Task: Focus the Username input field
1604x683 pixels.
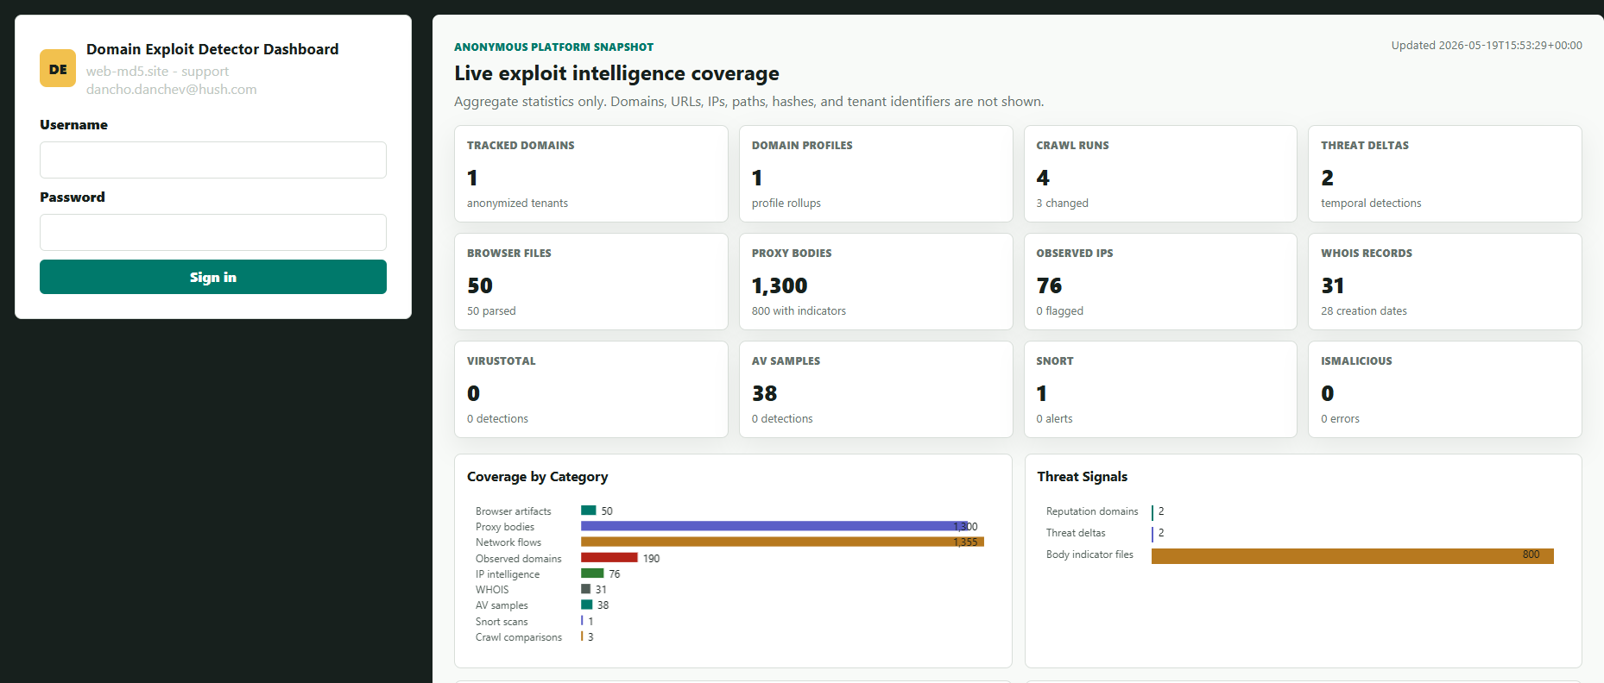Action: click(x=213, y=160)
